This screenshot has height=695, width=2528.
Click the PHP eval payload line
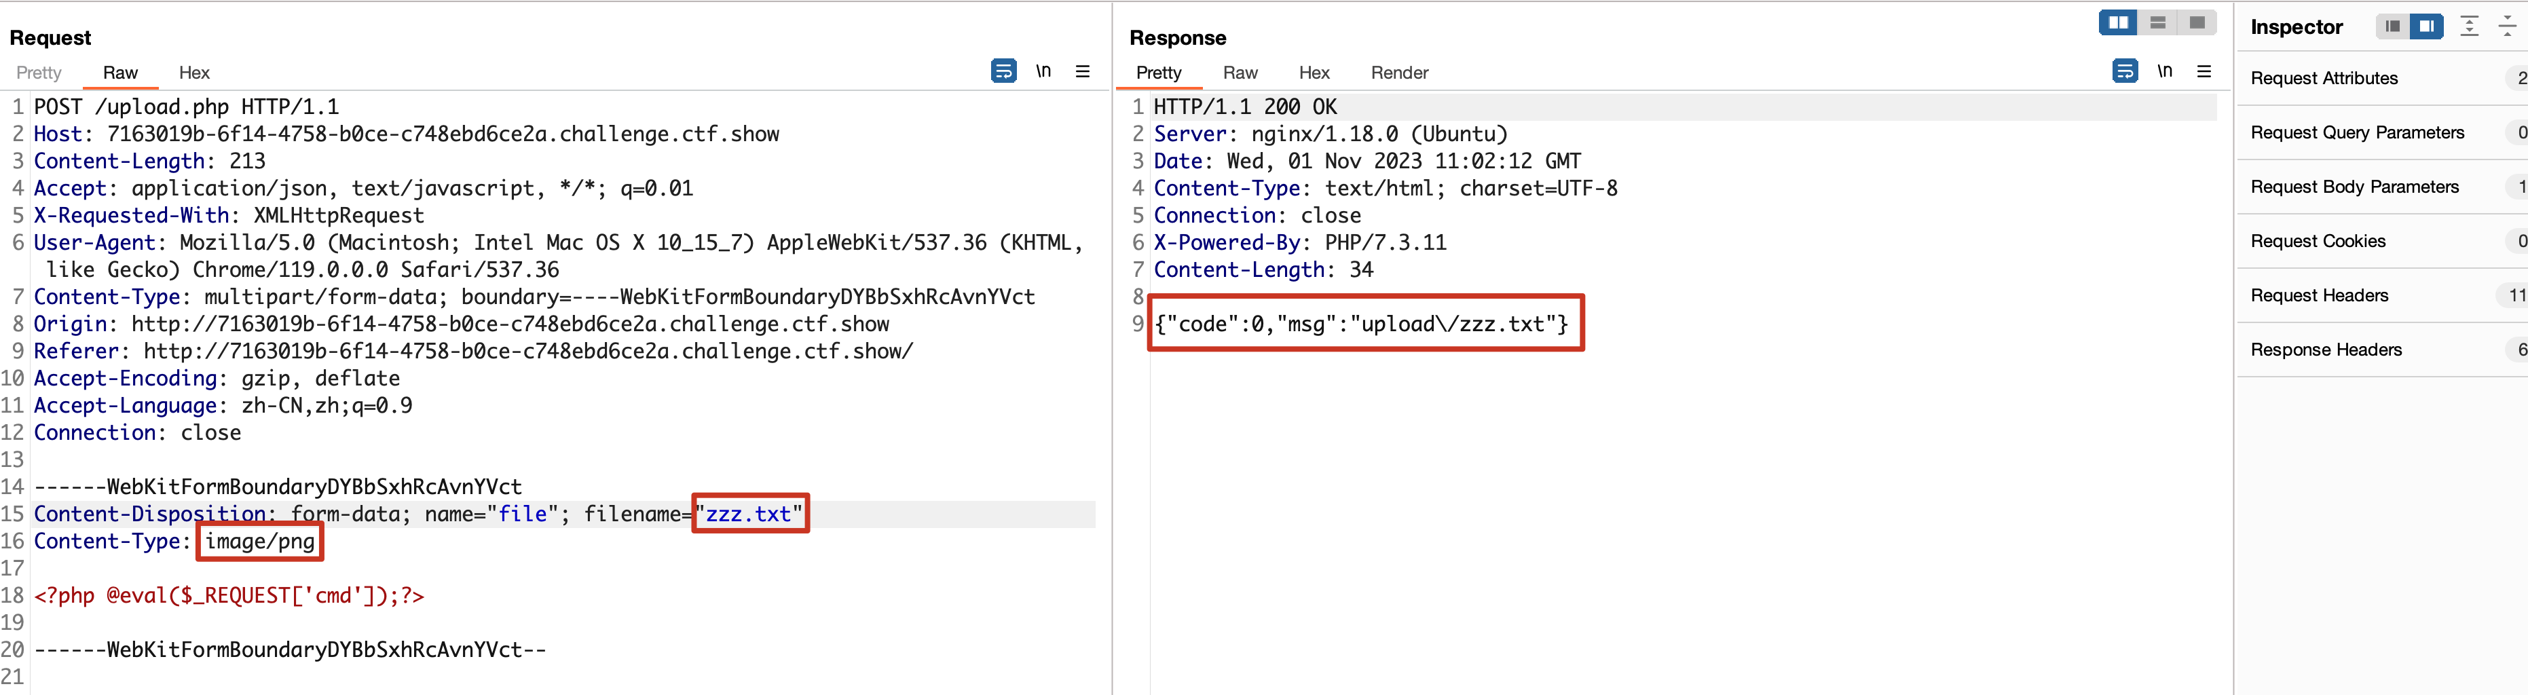229,595
